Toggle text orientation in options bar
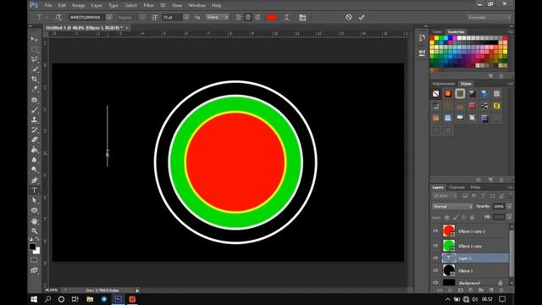The width and height of the screenshot is (542, 305). 58,17
